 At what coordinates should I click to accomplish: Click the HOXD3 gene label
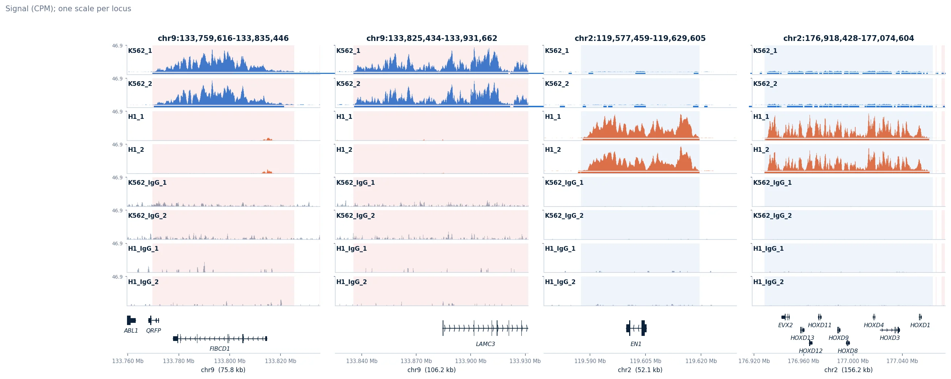890,338
